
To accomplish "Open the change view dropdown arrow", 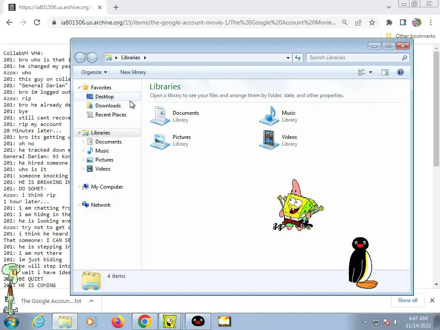I will pyautogui.click(x=370, y=72).
